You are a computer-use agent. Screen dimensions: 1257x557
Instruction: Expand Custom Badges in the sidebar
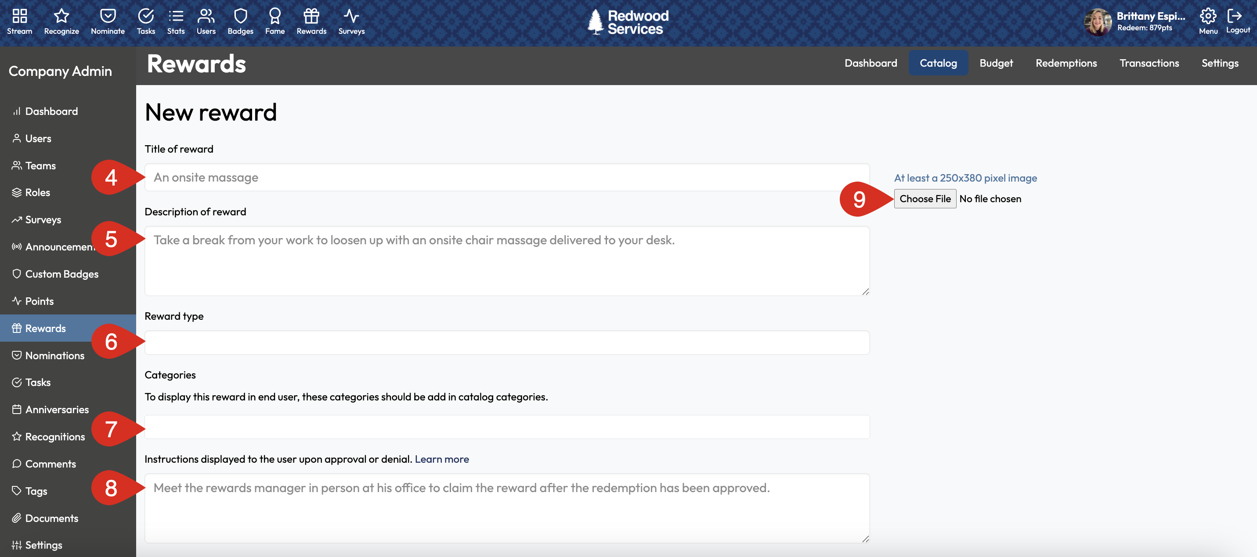tap(61, 274)
